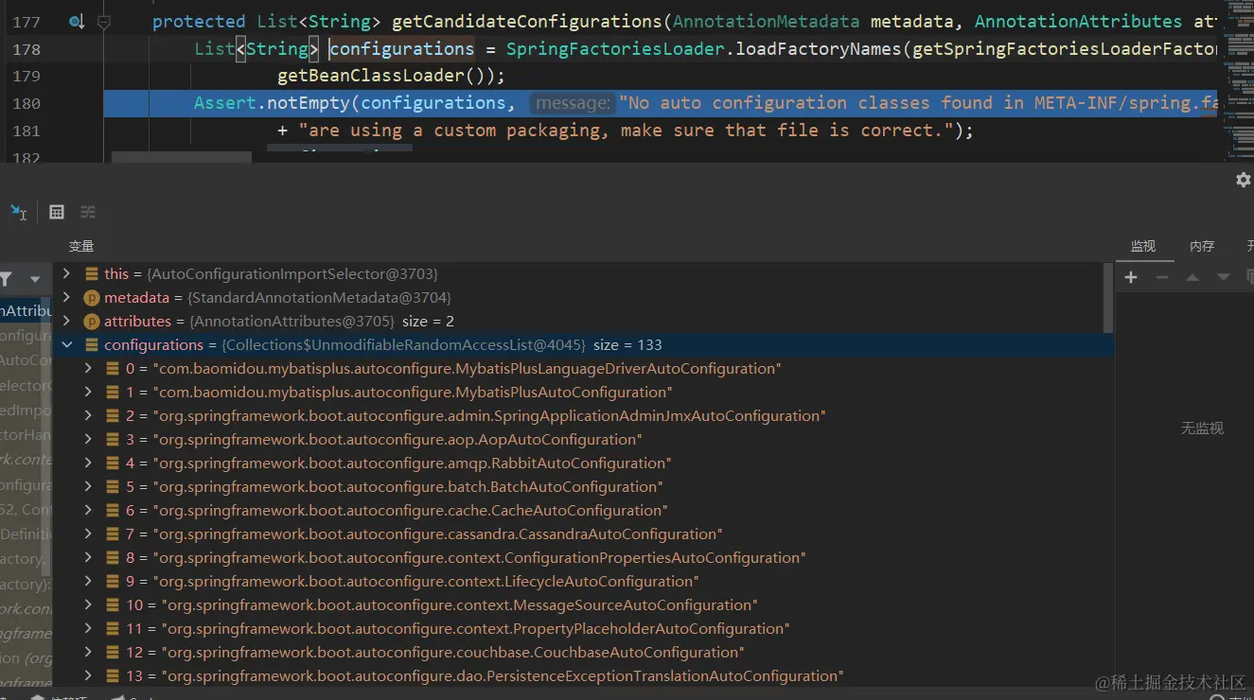The width and height of the screenshot is (1254, 700).
Task: Click the parameter icon beside 'attributes'
Action: pos(92,322)
